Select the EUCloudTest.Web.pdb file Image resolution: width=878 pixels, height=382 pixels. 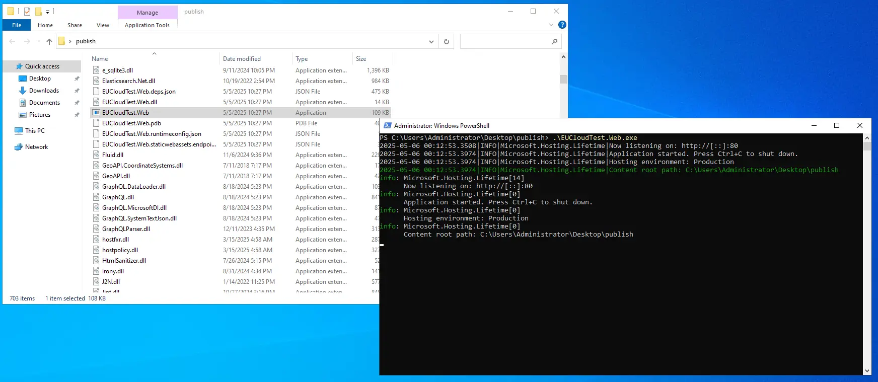131,123
